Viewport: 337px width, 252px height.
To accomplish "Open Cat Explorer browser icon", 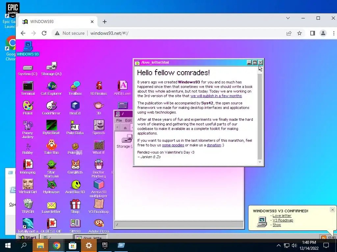I will click(51, 88).
